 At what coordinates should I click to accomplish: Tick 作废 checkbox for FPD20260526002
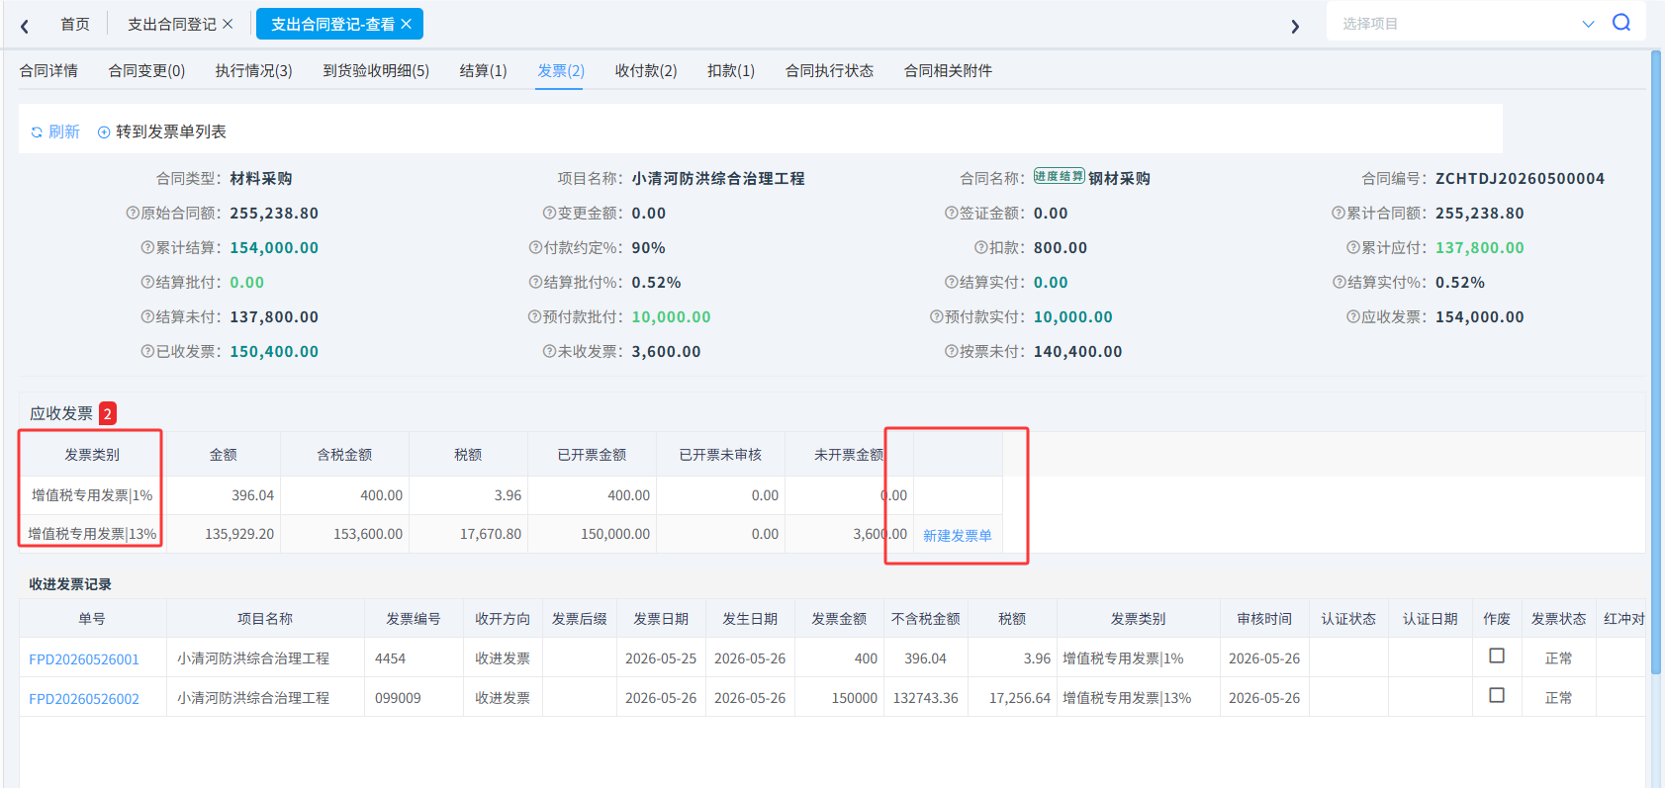click(1497, 695)
